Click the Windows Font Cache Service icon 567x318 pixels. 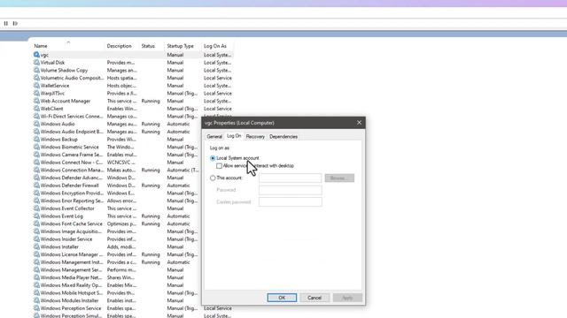(x=36, y=223)
